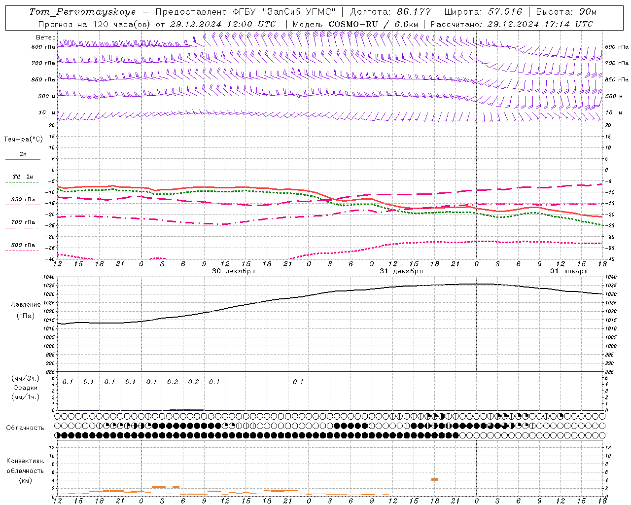Image resolution: width=631 pixels, height=505 pixels.
Task: Click the Облачность cloudiness label
Action: (x=25, y=428)
